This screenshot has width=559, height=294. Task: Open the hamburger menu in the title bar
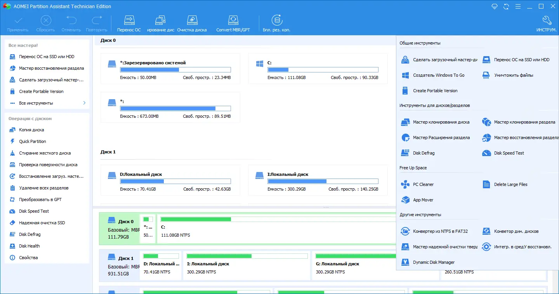pos(517,7)
